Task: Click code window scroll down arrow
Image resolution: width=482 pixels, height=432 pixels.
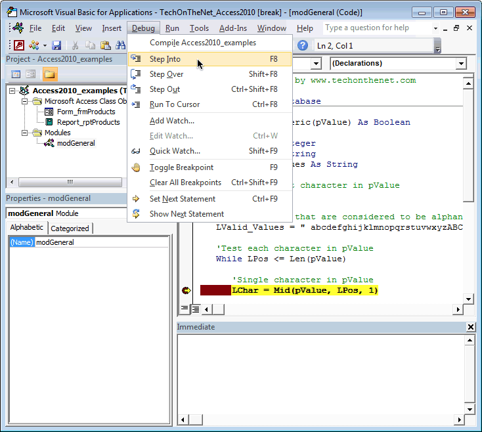Action: [x=468, y=299]
